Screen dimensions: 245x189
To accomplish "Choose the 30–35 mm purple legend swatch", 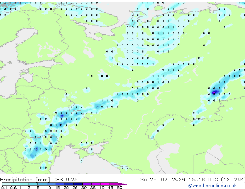I will [x=87, y=184].
